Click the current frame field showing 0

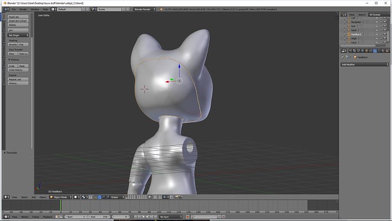[x=121, y=217]
